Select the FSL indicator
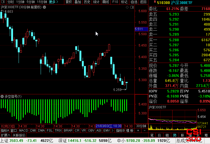 (50, 131)
